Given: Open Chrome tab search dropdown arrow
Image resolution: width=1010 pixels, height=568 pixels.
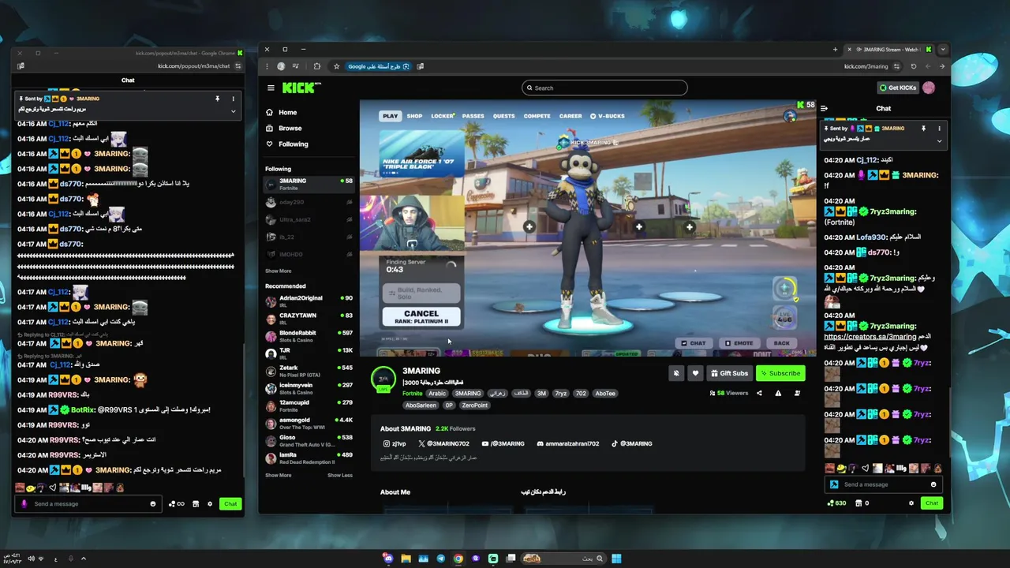Looking at the screenshot, I should pyautogui.click(x=942, y=50).
